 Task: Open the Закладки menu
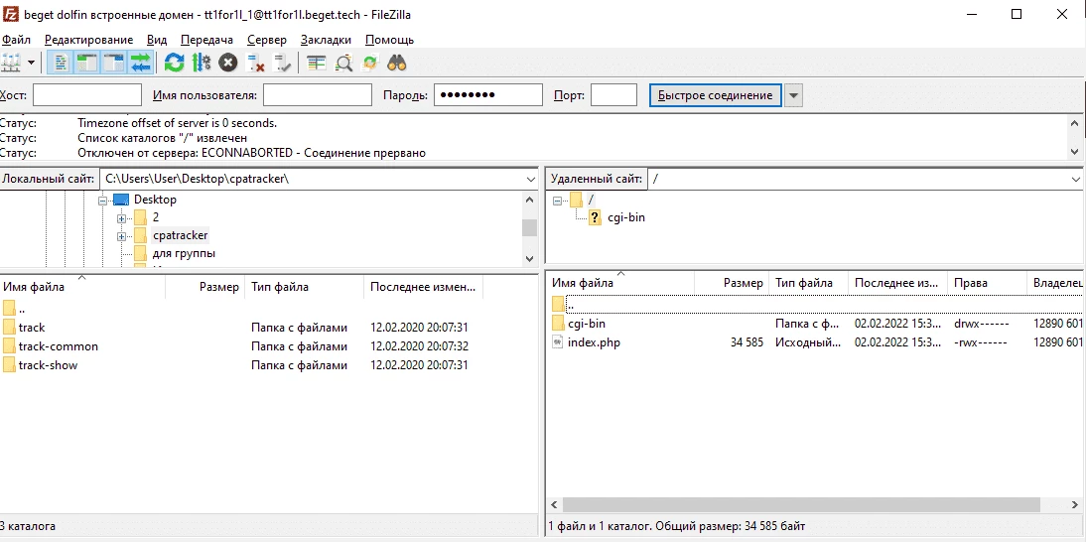coord(326,40)
